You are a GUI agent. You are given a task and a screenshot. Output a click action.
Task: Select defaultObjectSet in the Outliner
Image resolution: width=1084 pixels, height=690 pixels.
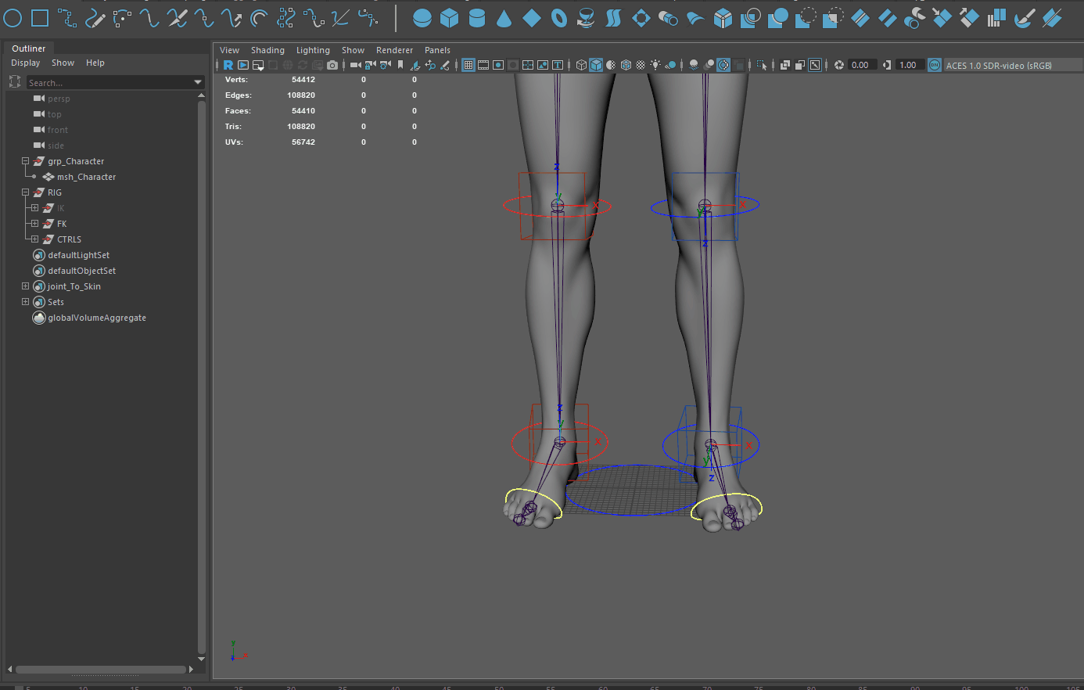point(81,271)
